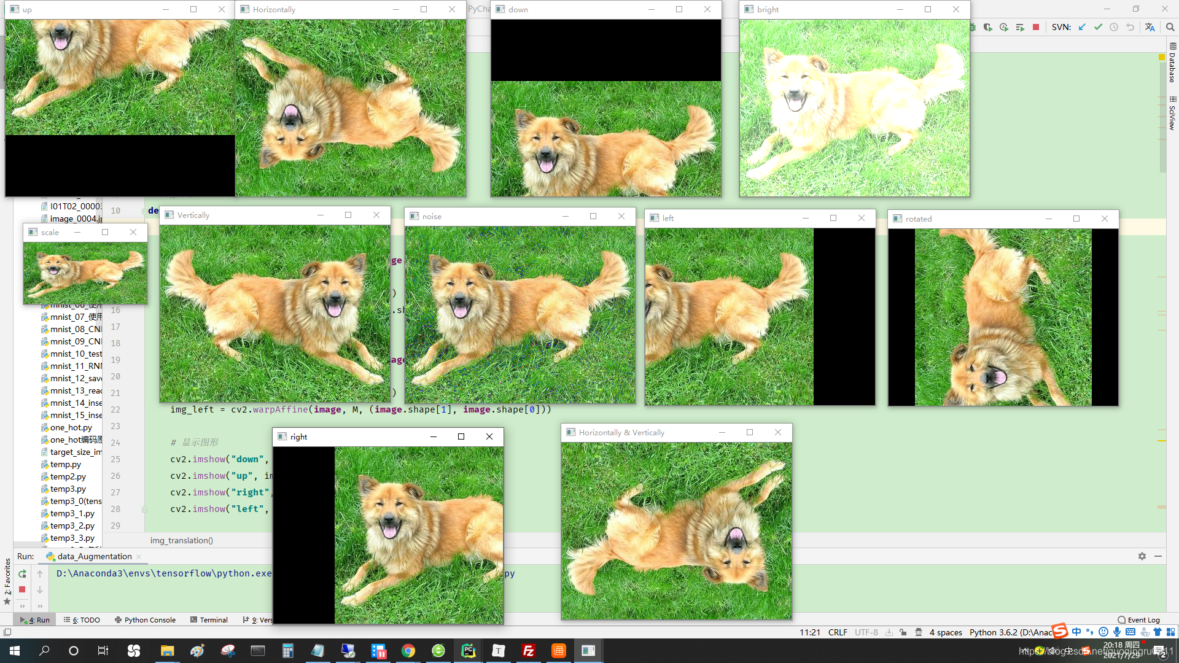Viewport: 1179px width, 663px height.
Task: Open the Terminal tab
Action: pos(209,620)
